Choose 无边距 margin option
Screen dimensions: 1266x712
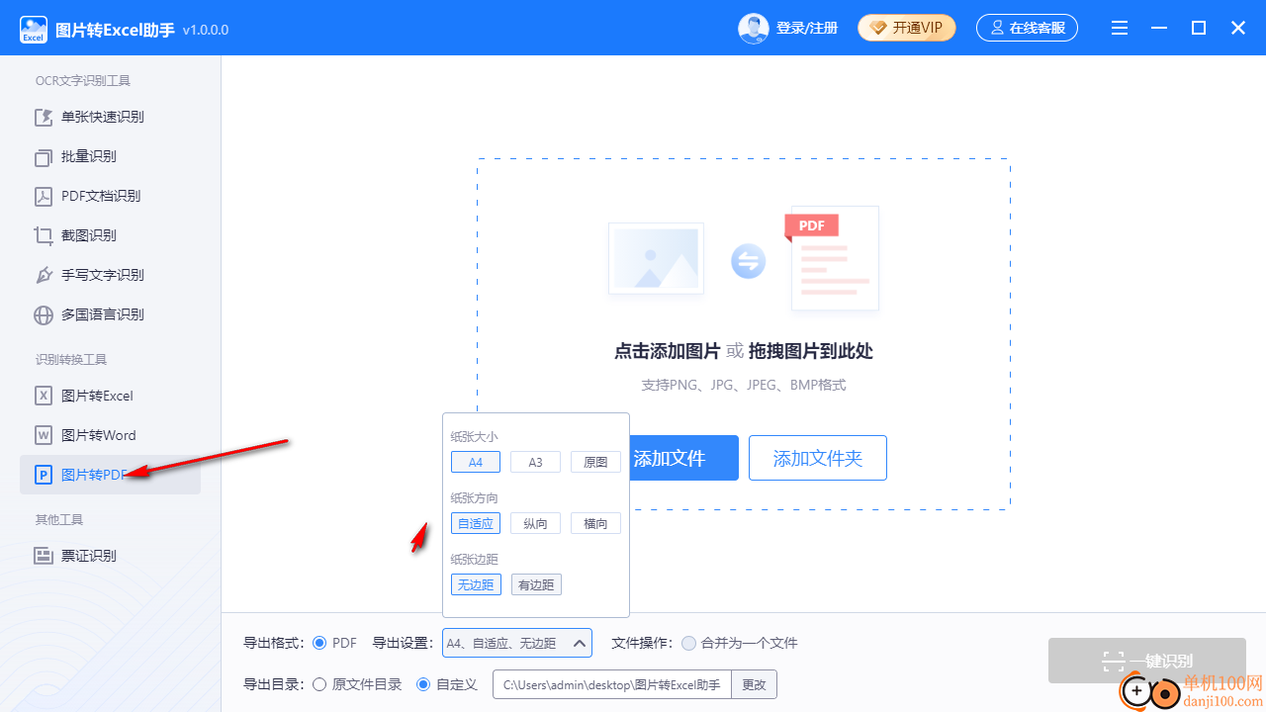click(476, 584)
